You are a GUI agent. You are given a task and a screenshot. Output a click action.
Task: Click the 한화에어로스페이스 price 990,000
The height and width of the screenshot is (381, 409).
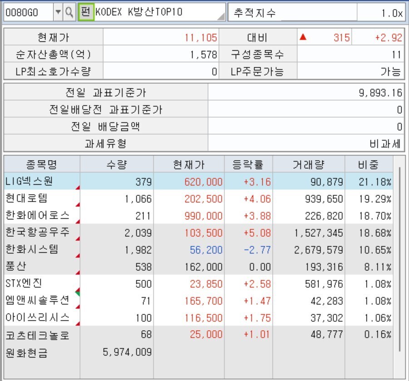tap(203, 216)
